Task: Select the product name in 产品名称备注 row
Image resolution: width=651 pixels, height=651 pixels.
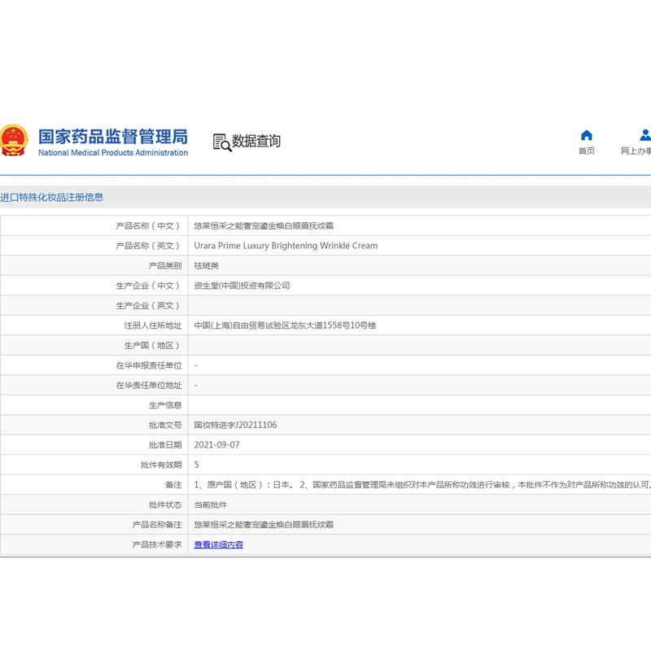Action: (264, 524)
